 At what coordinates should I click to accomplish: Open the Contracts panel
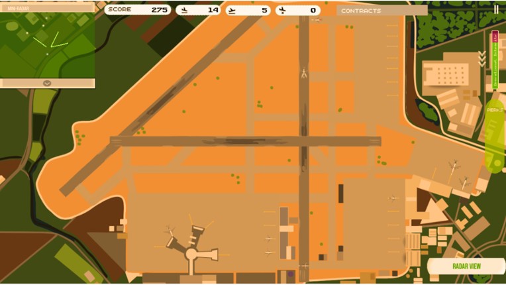click(x=381, y=11)
